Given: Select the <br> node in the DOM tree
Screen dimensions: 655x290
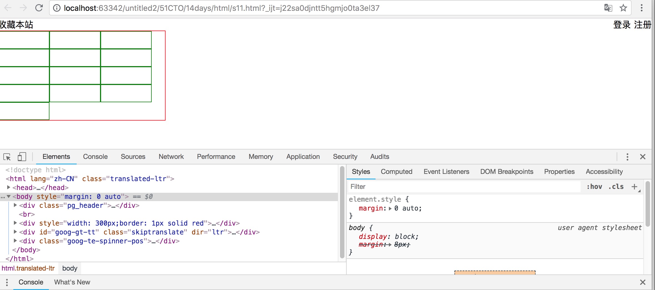Looking at the screenshot, I should (x=27, y=214).
